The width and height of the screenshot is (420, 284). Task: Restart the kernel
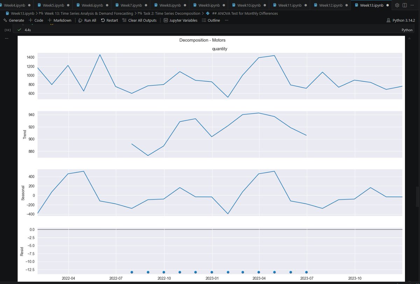coord(109,20)
